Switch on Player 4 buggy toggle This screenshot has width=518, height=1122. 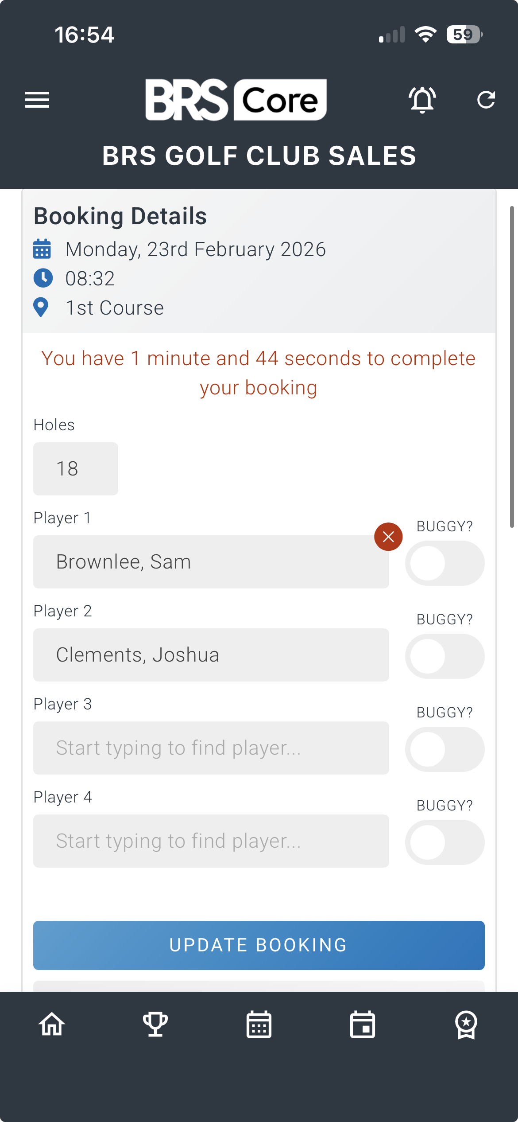445,842
